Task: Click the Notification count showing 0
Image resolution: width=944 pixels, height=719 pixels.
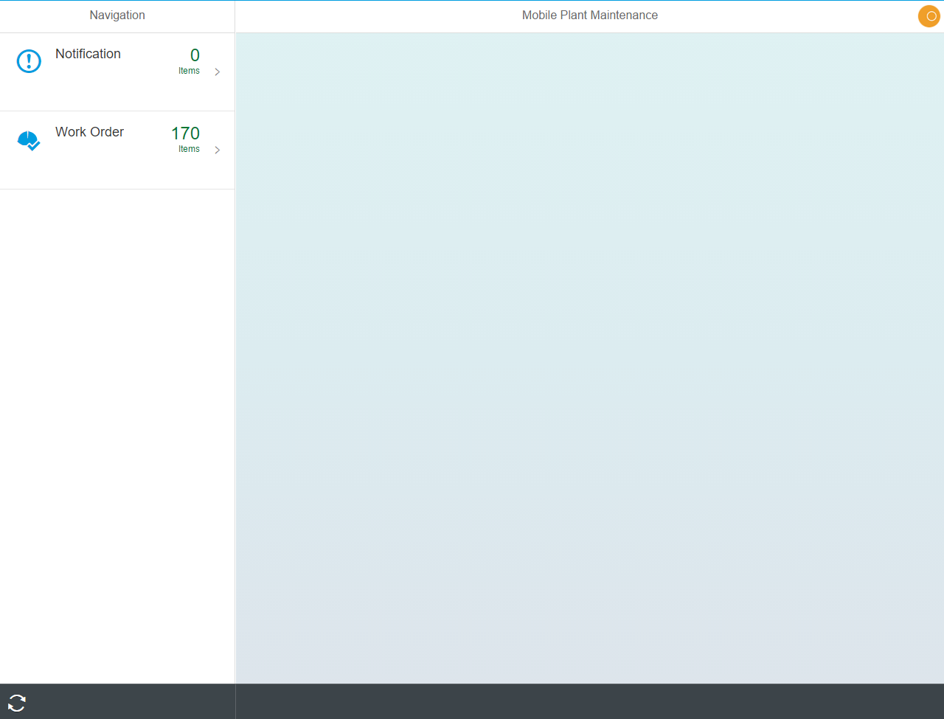Action: (x=195, y=55)
